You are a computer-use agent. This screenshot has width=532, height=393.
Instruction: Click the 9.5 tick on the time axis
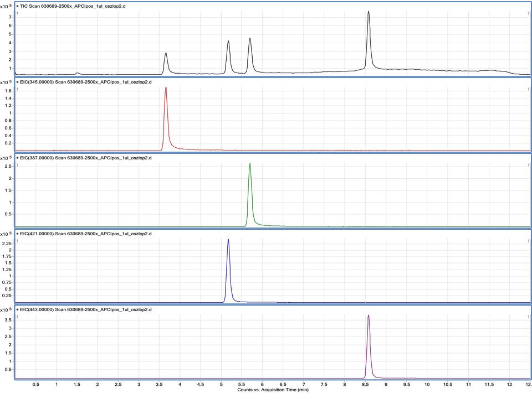pos(406,385)
